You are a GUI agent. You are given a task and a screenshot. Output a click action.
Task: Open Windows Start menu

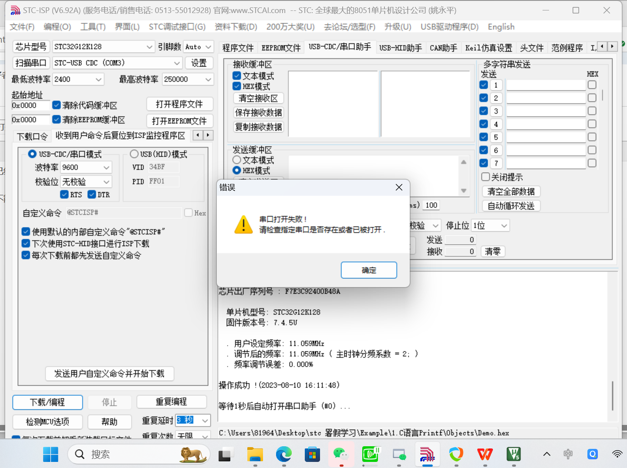coord(51,455)
